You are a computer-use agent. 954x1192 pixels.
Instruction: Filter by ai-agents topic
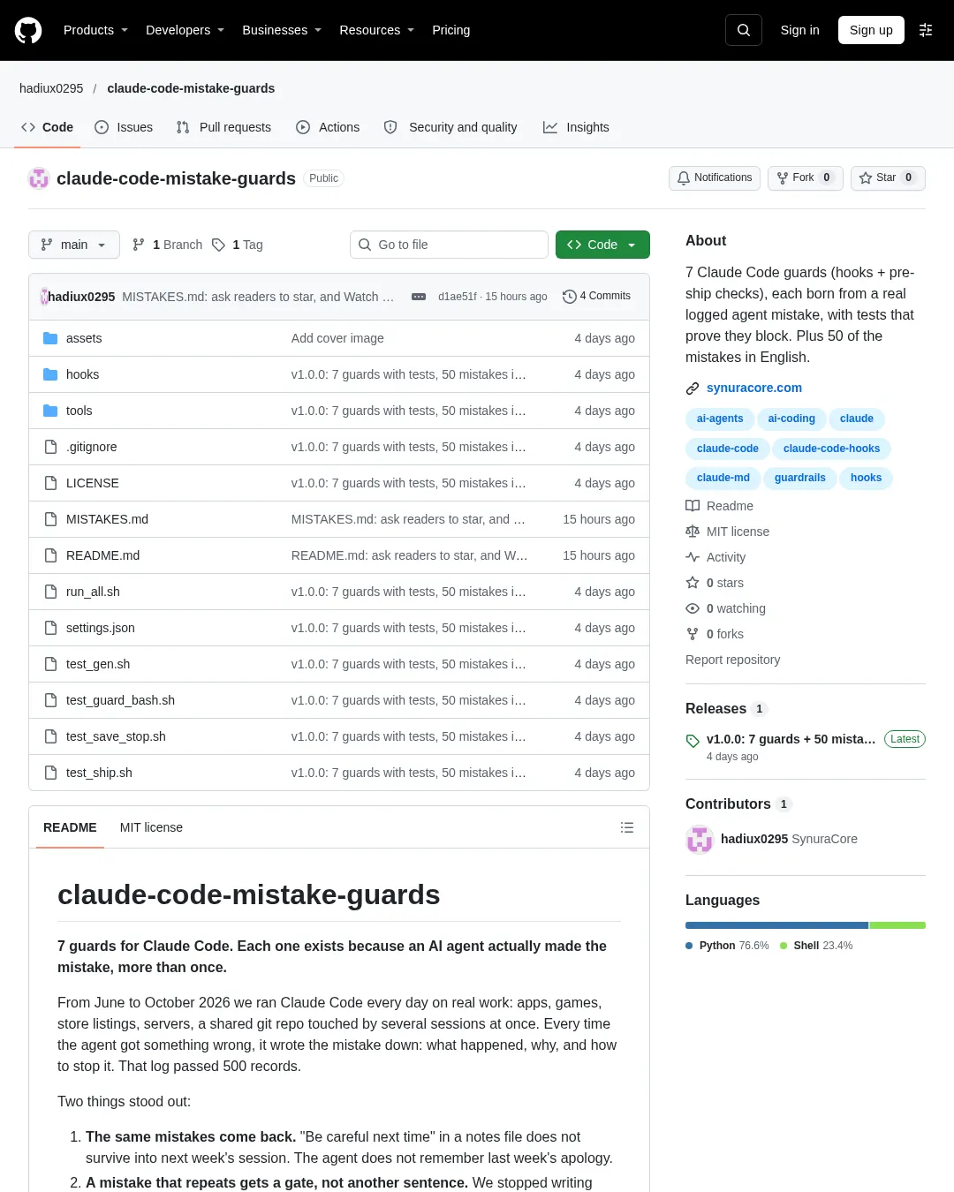(720, 419)
